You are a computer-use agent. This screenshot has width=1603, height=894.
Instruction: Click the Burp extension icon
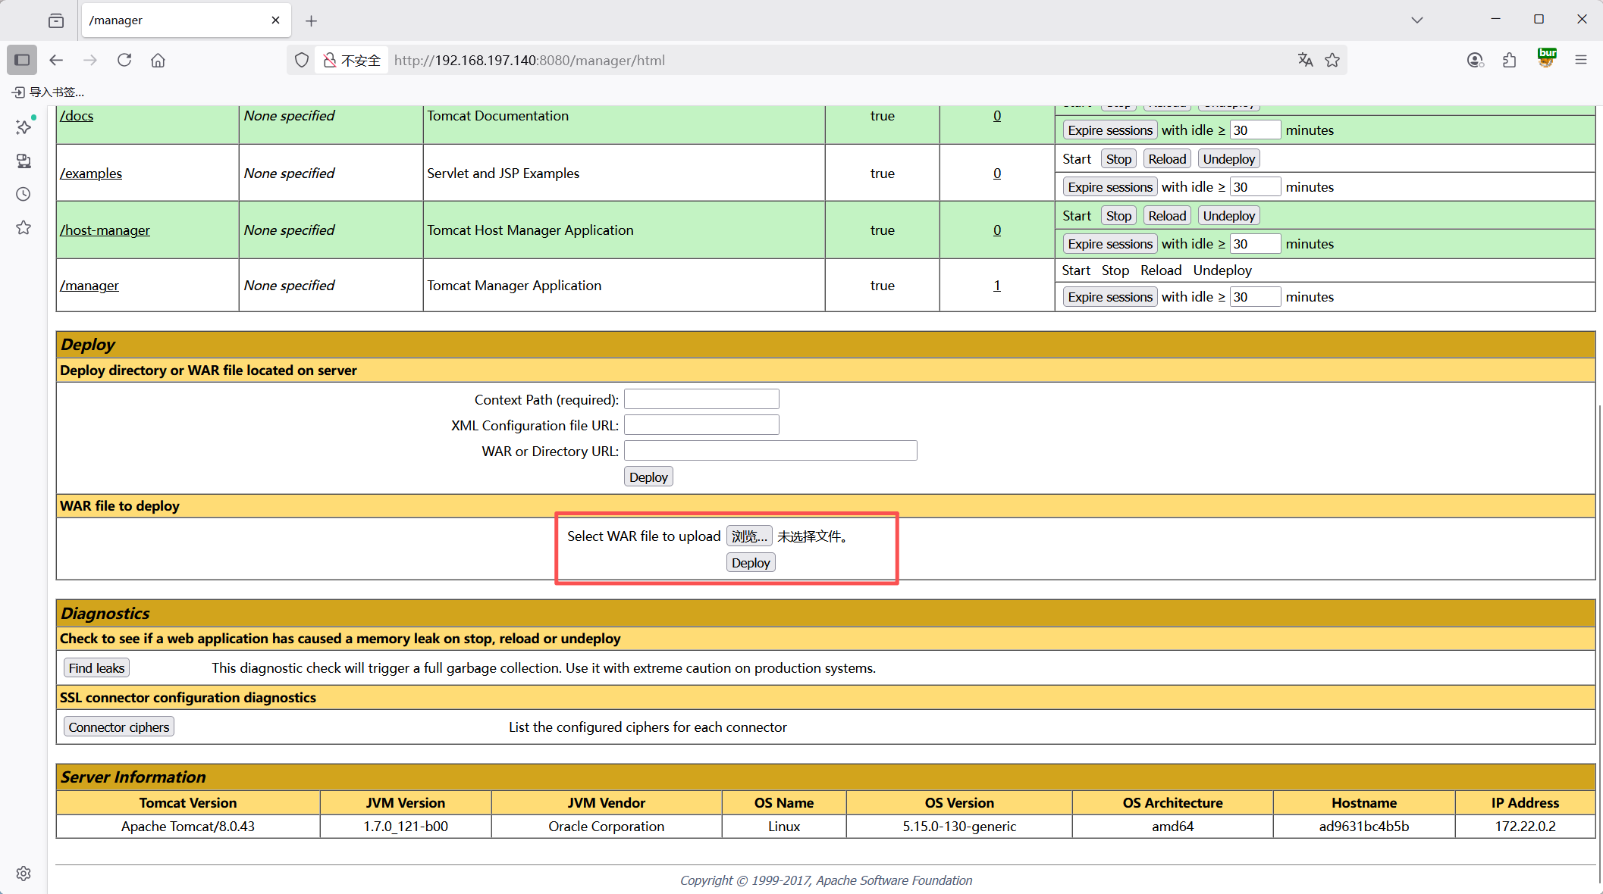[x=1546, y=58]
